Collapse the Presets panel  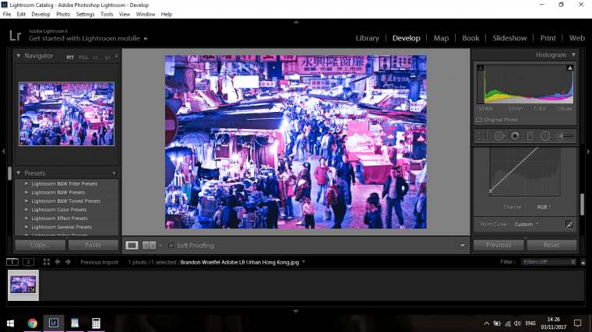coord(18,173)
